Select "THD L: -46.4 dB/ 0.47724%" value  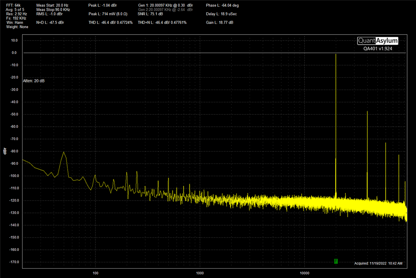[x=111, y=23]
